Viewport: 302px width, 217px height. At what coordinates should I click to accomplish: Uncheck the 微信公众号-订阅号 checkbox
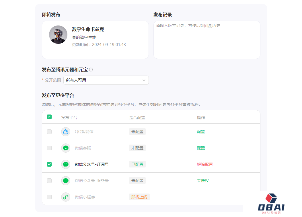coord(49,164)
